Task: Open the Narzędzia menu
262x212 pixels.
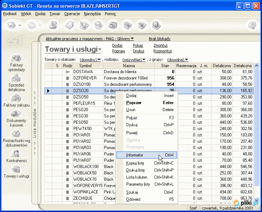Action: [x=92, y=14]
